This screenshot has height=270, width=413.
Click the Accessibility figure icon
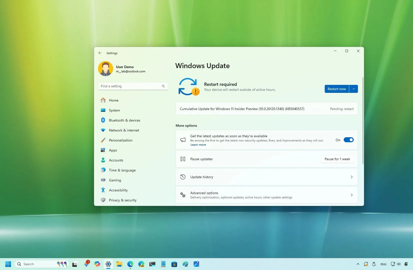(x=103, y=190)
